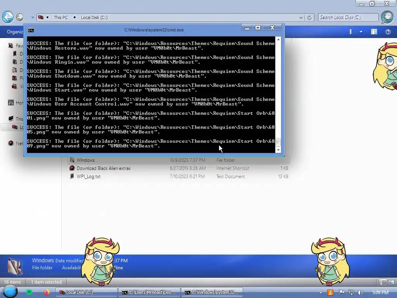The image size is (397, 298).
Task: Select the Windows folder row
Action: [x=178, y=160]
